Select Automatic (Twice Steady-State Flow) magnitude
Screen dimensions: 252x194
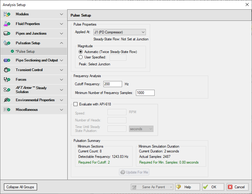pos(80,52)
